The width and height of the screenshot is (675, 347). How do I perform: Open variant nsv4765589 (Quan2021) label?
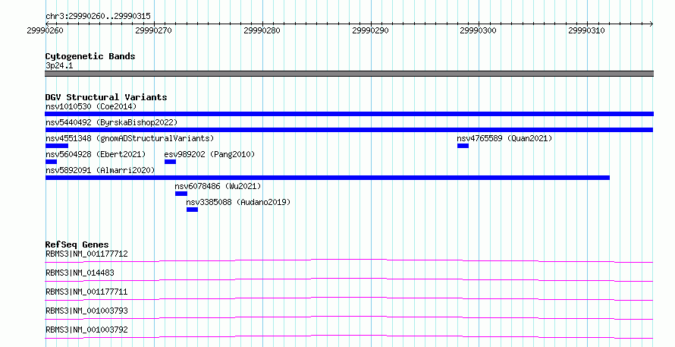(x=504, y=138)
